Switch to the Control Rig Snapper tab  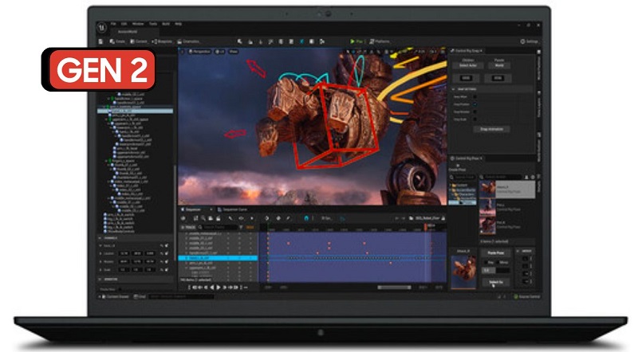coord(467,51)
